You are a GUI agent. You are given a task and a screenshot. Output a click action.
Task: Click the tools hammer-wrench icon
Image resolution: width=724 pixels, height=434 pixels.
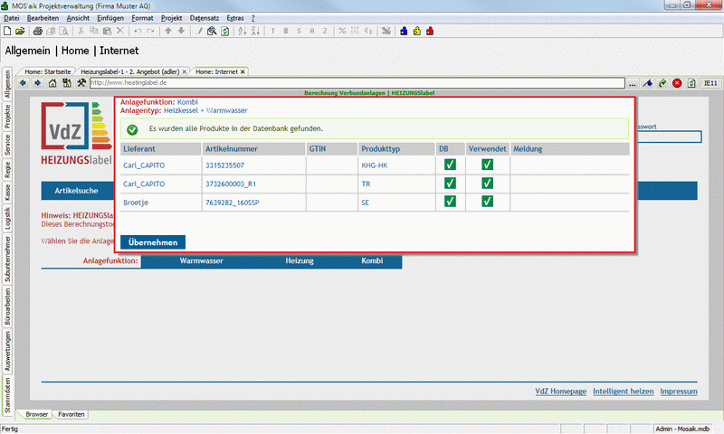81,83
